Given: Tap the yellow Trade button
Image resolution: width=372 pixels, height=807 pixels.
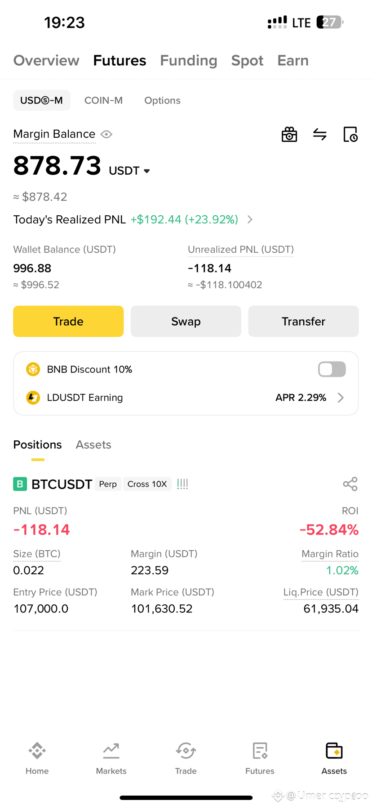Looking at the screenshot, I should point(68,321).
